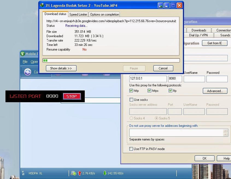Click the IDM icon in download window title bar

(x=42, y=5)
